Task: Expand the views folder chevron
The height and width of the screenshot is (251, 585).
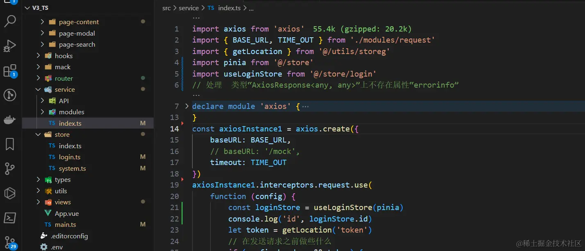Action: click(x=38, y=202)
